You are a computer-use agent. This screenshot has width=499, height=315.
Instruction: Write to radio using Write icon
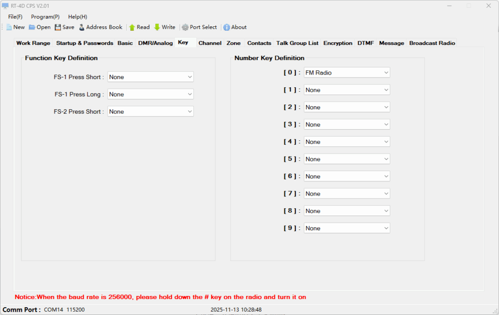pos(157,27)
